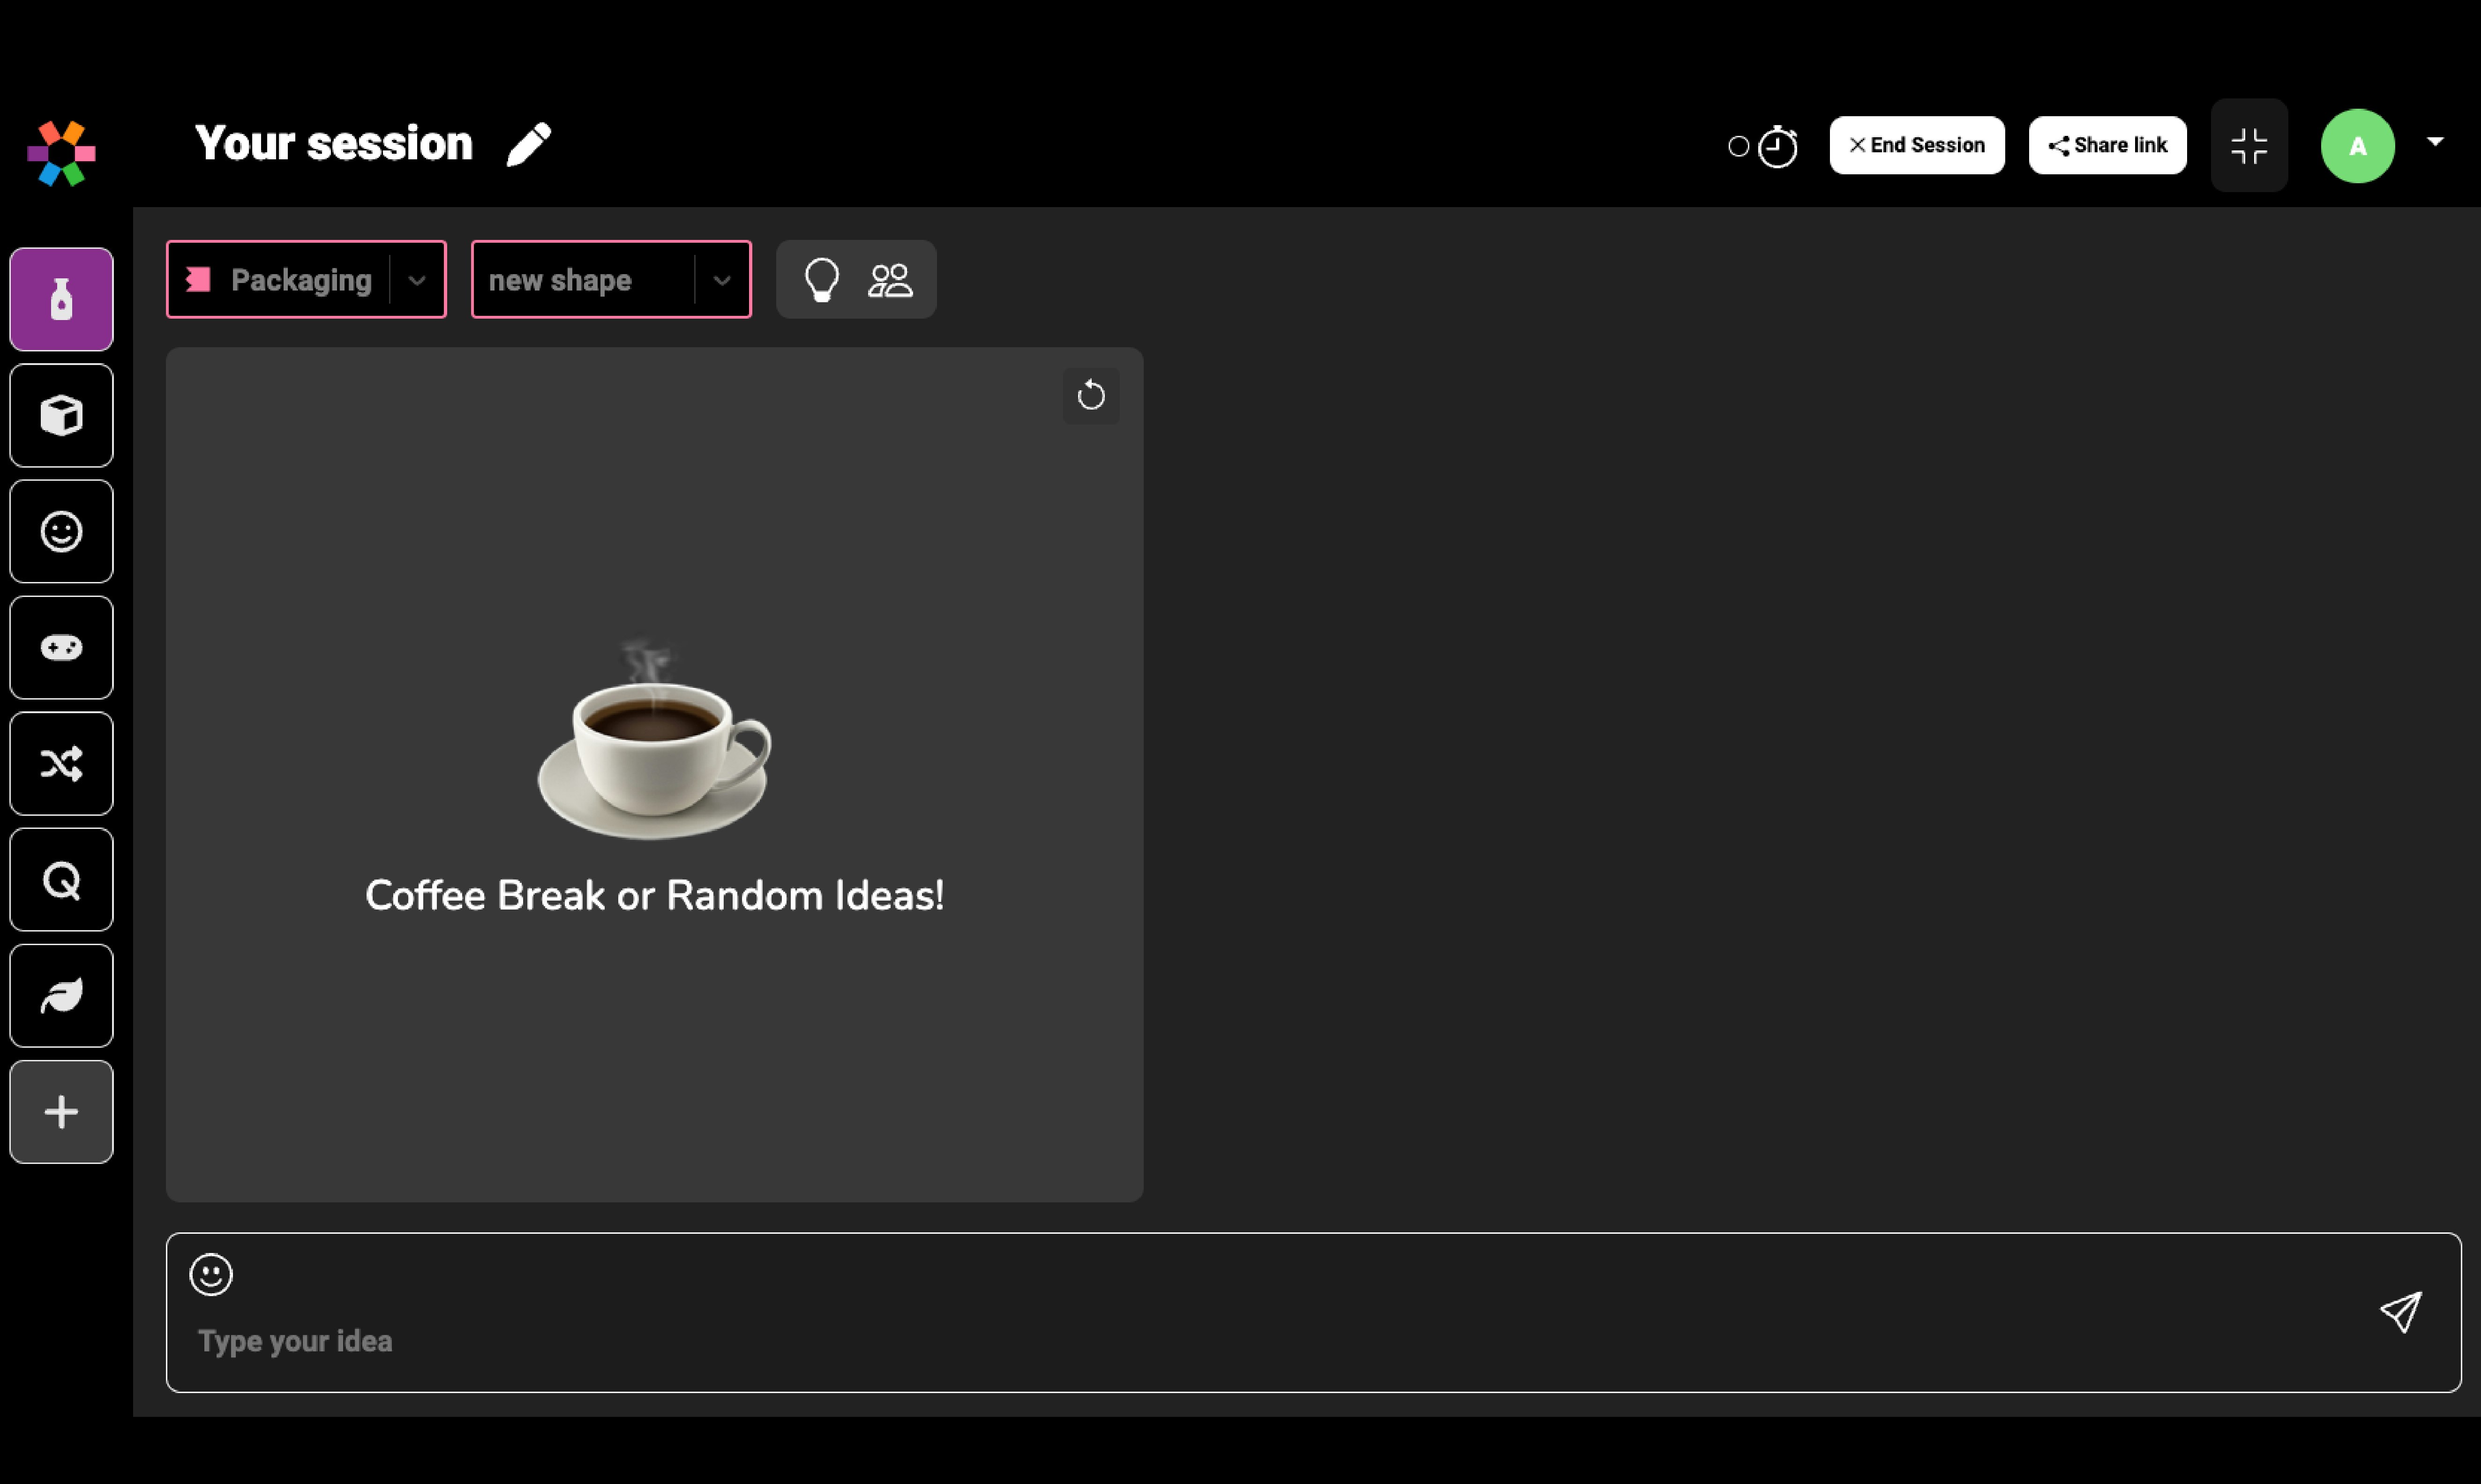
Task: Refresh the card with the reload icon
Action: (x=1091, y=395)
